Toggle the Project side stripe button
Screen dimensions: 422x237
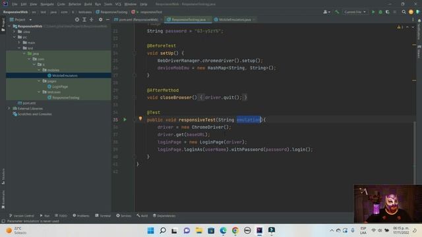pyautogui.click(x=3, y=24)
